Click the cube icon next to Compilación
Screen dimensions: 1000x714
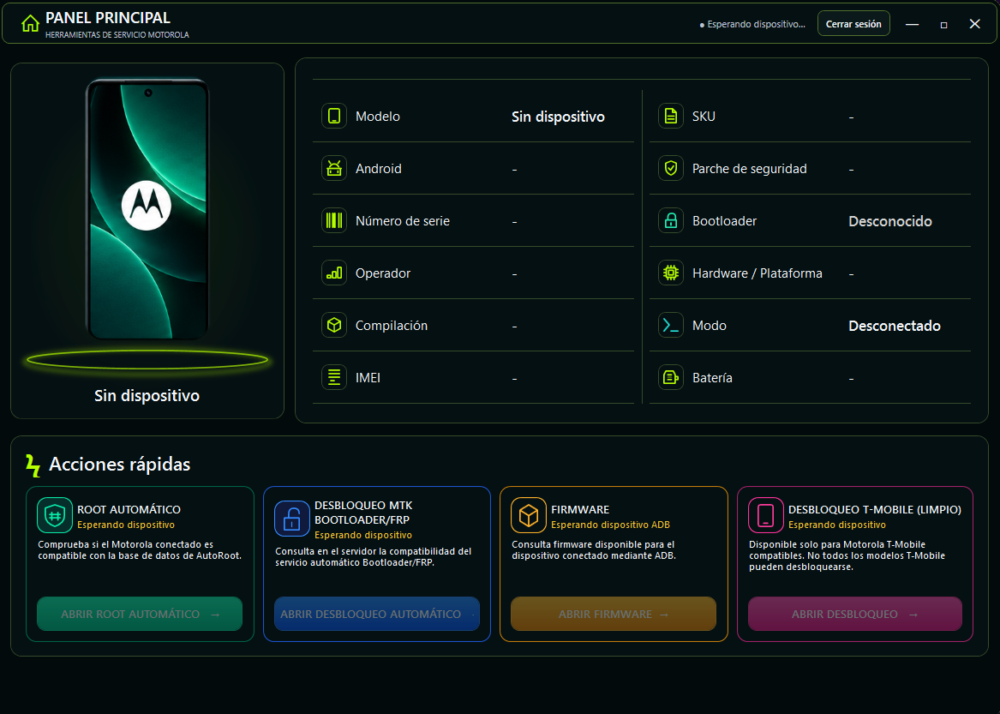tap(334, 326)
